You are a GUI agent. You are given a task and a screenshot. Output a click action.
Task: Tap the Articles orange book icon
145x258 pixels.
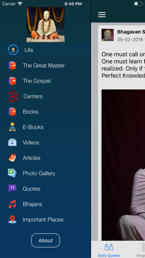pyautogui.click(x=12, y=158)
